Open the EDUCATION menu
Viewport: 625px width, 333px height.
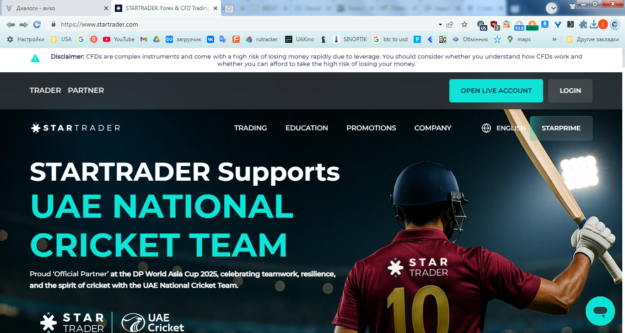(x=307, y=128)
